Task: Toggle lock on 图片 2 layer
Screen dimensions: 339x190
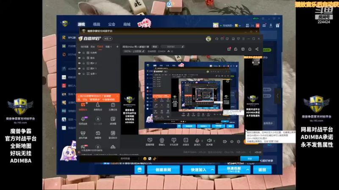Action: tap(83, 63)
